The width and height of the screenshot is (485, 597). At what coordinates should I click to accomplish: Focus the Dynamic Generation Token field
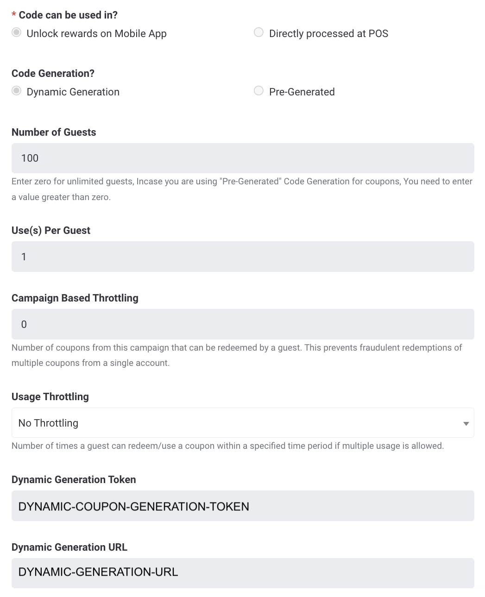point(243,506)
